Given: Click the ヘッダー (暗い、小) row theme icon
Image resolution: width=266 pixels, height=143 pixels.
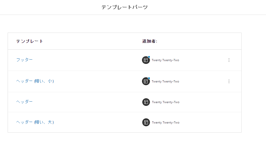Looking at the screenshot, I should (x=146, y=82).
